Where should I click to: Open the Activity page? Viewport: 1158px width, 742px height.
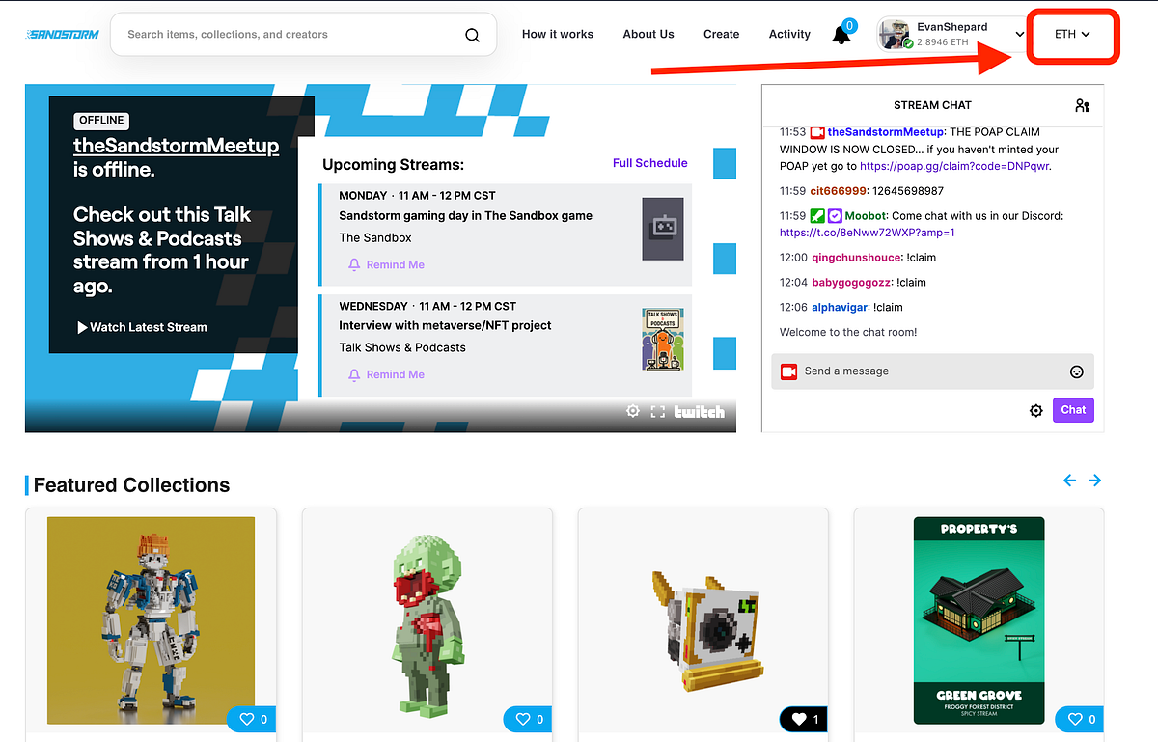(x=789, y=34)
